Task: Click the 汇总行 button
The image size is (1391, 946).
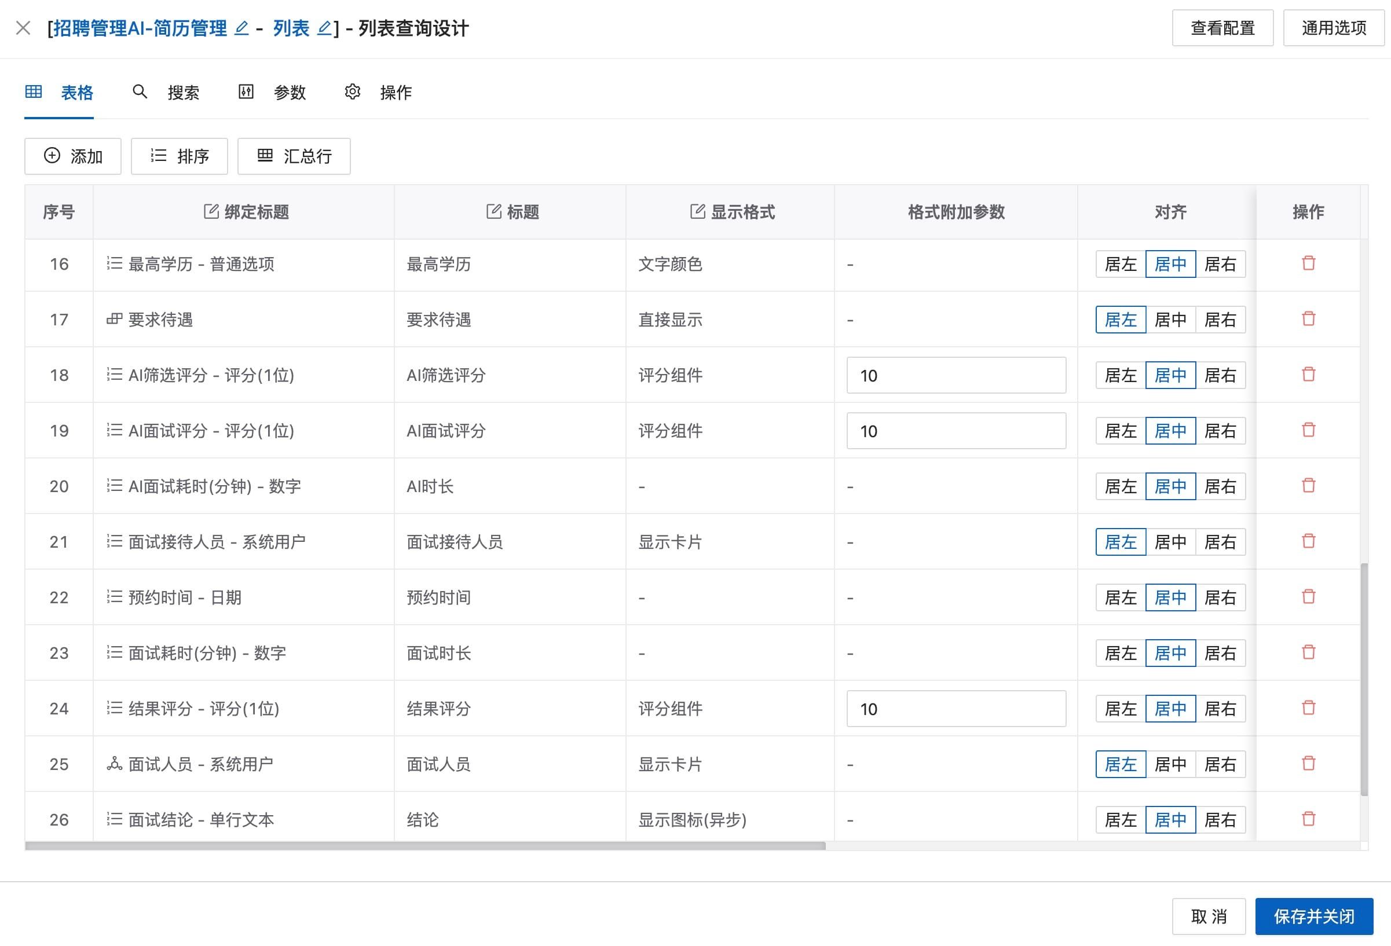Action: tap(294, 156)
